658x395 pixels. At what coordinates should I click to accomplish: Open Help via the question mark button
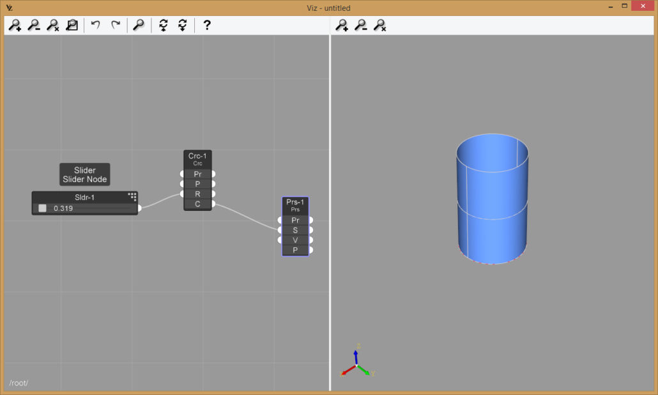[206, 25]
